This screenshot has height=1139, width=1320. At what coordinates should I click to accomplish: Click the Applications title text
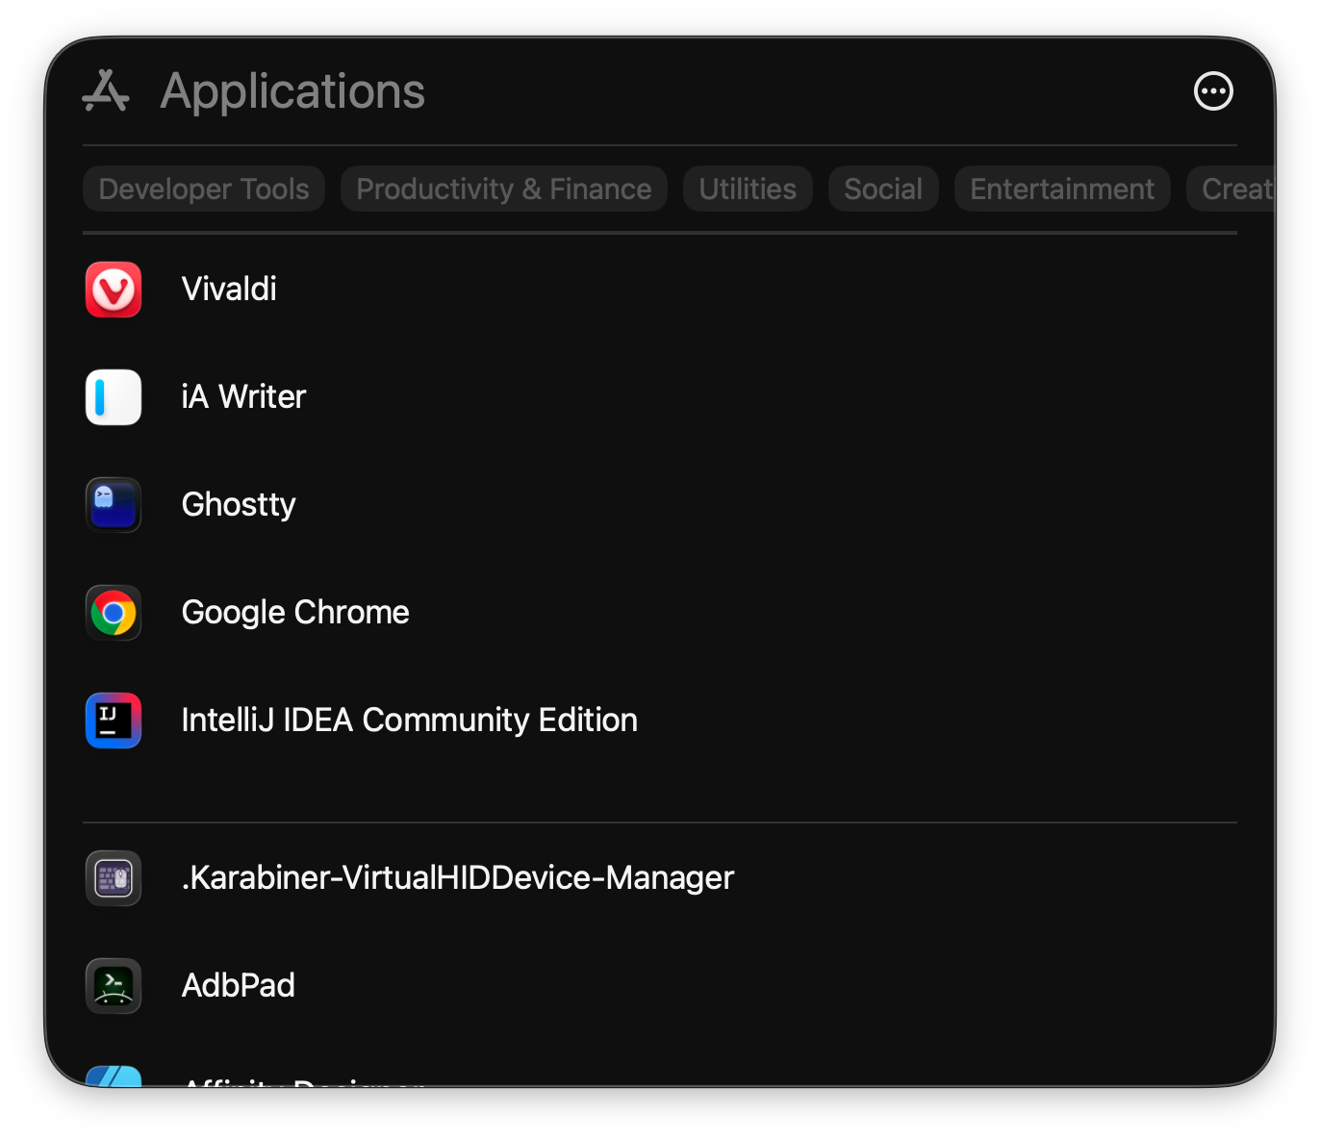pos(292,92)
